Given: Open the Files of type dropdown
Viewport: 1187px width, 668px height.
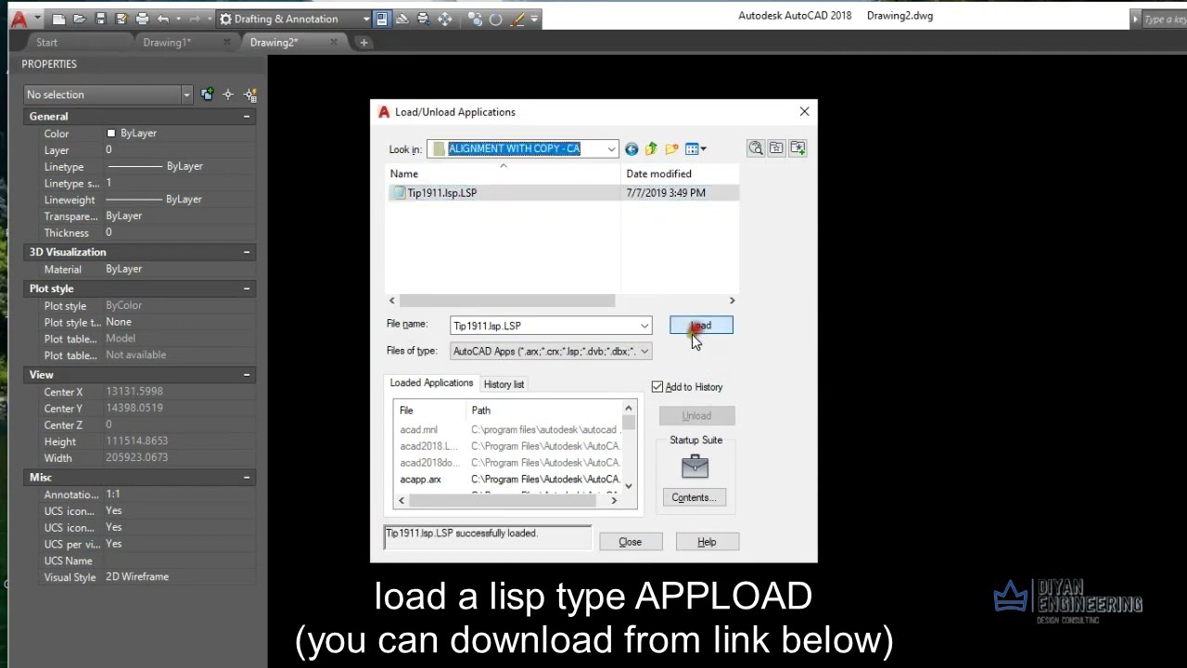Looking at the screenshot, I should 551,351.
